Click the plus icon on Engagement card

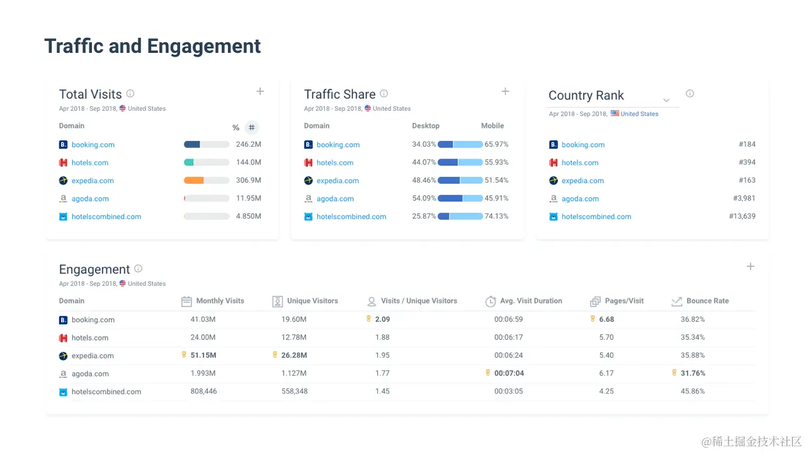pos(751,266)
